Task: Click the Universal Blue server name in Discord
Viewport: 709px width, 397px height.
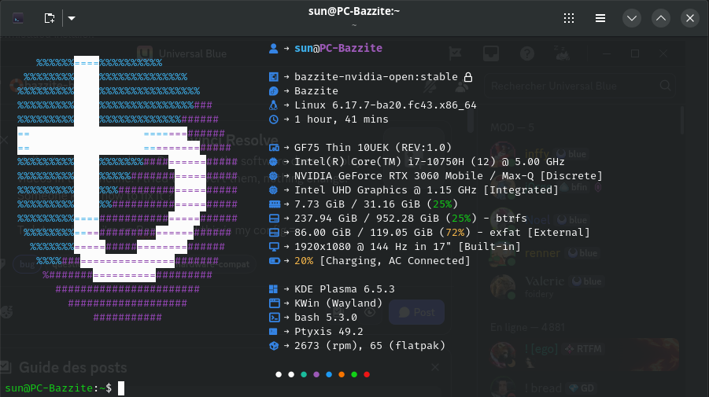Action: 193,53
